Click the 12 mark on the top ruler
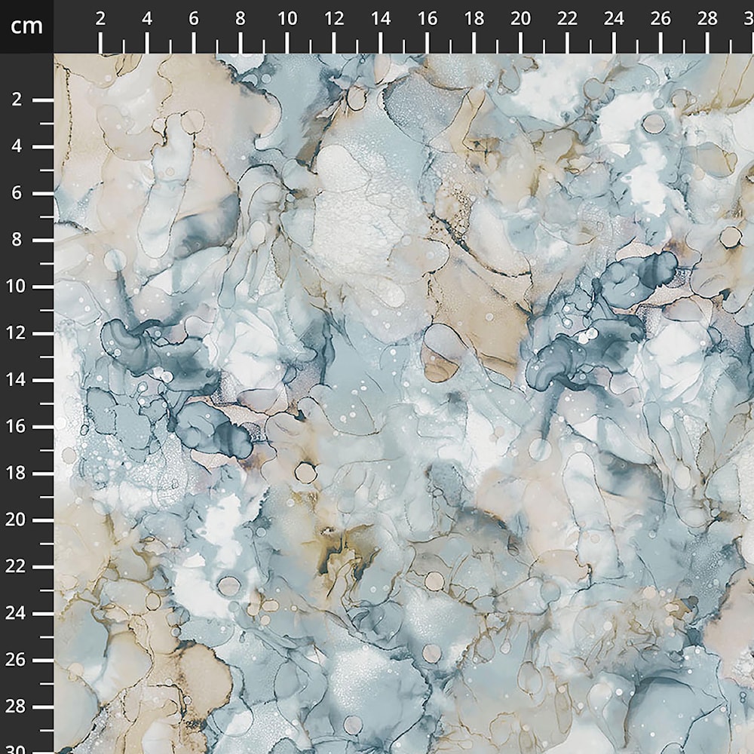Image resolution: width=754 pixels, height=754 pixels. click(x=334, y=19)
